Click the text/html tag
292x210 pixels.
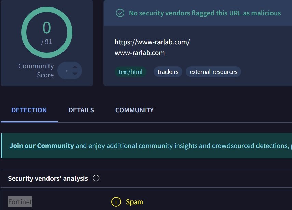point(130,72)
